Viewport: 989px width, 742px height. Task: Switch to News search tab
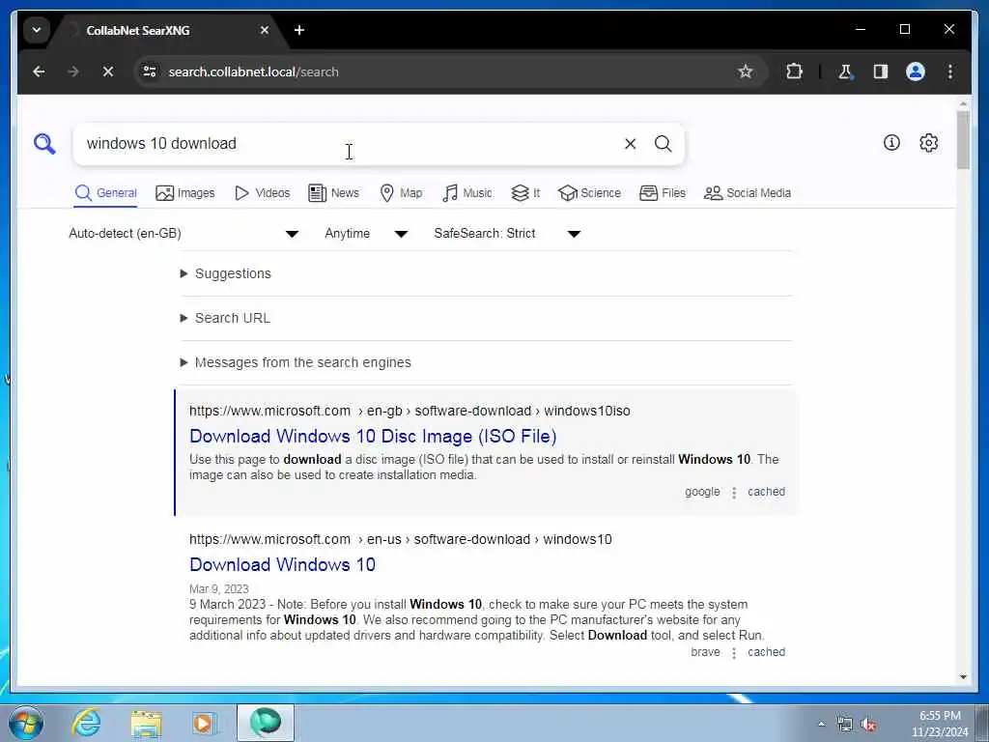point(333,193)
